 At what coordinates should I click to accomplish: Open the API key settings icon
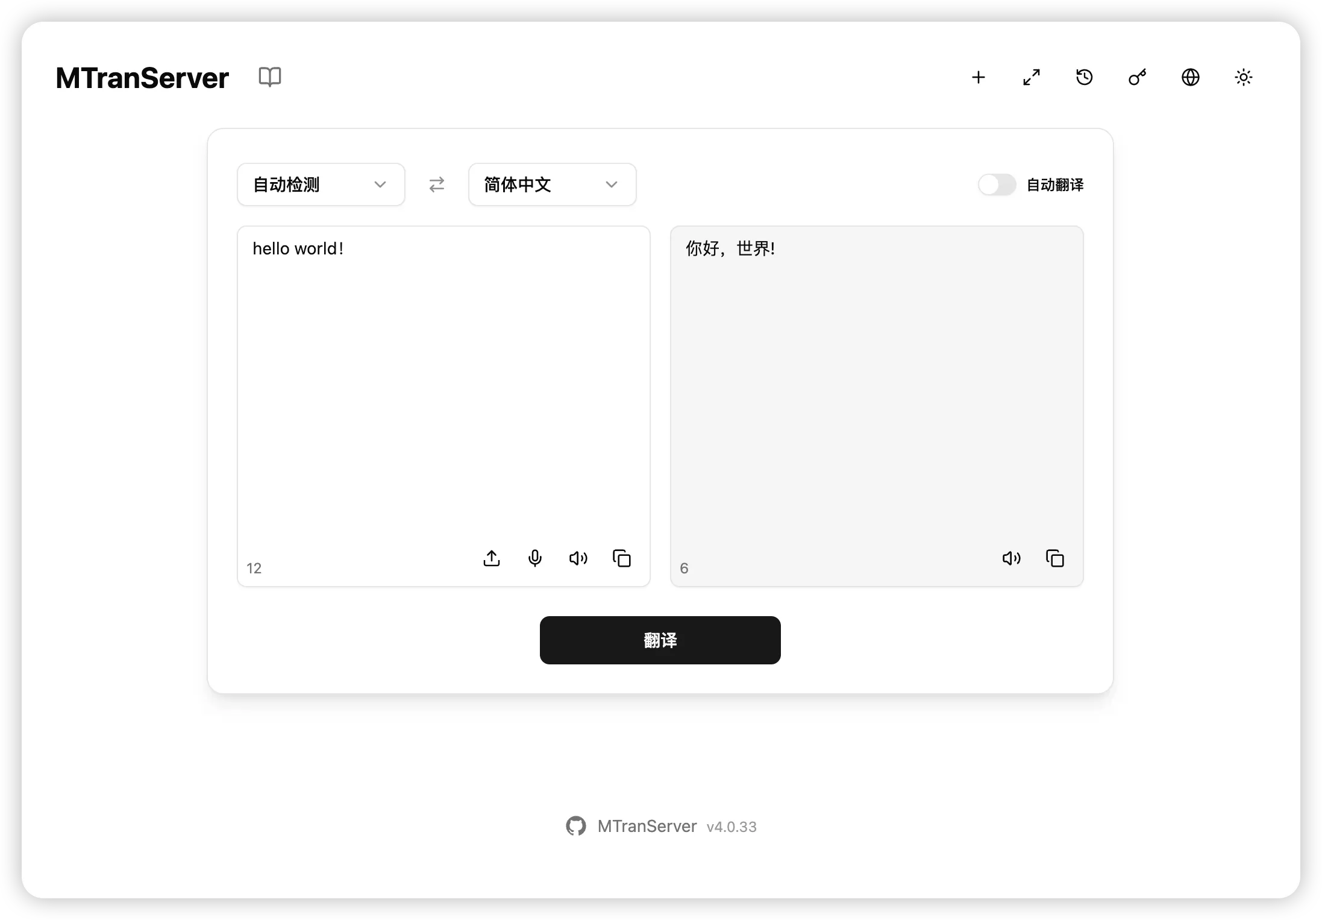click(1138, 77)
